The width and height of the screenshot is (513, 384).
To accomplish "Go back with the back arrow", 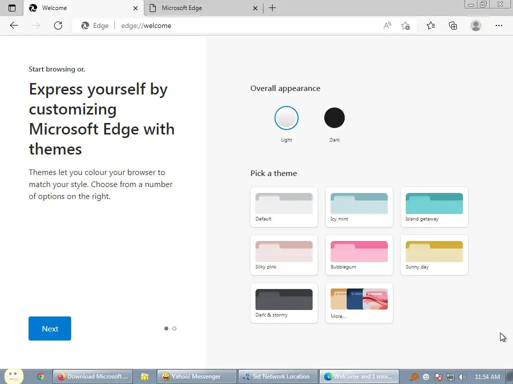I will point(14,25).
